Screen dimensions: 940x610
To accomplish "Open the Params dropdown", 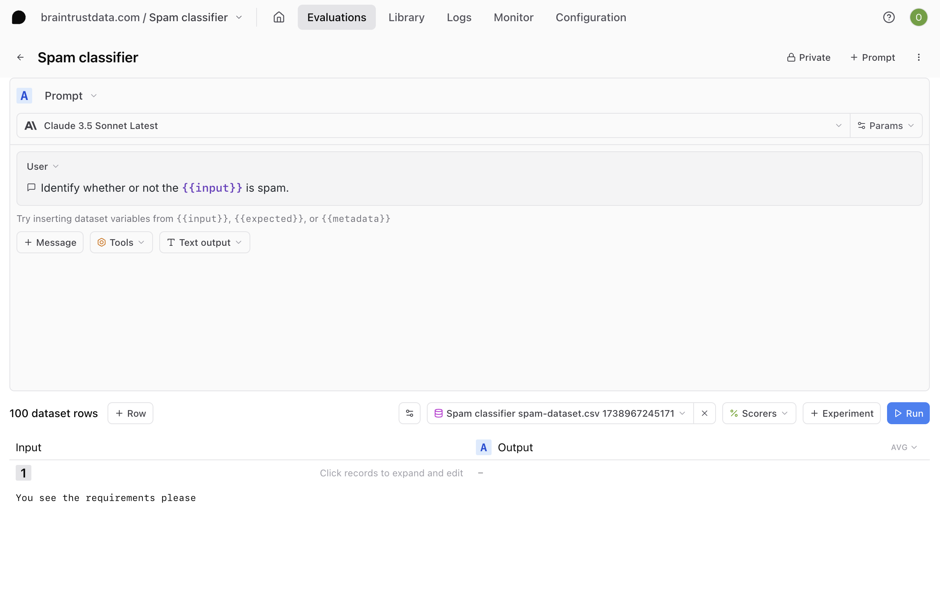I will pyautogui.click(x=885, y=125).
